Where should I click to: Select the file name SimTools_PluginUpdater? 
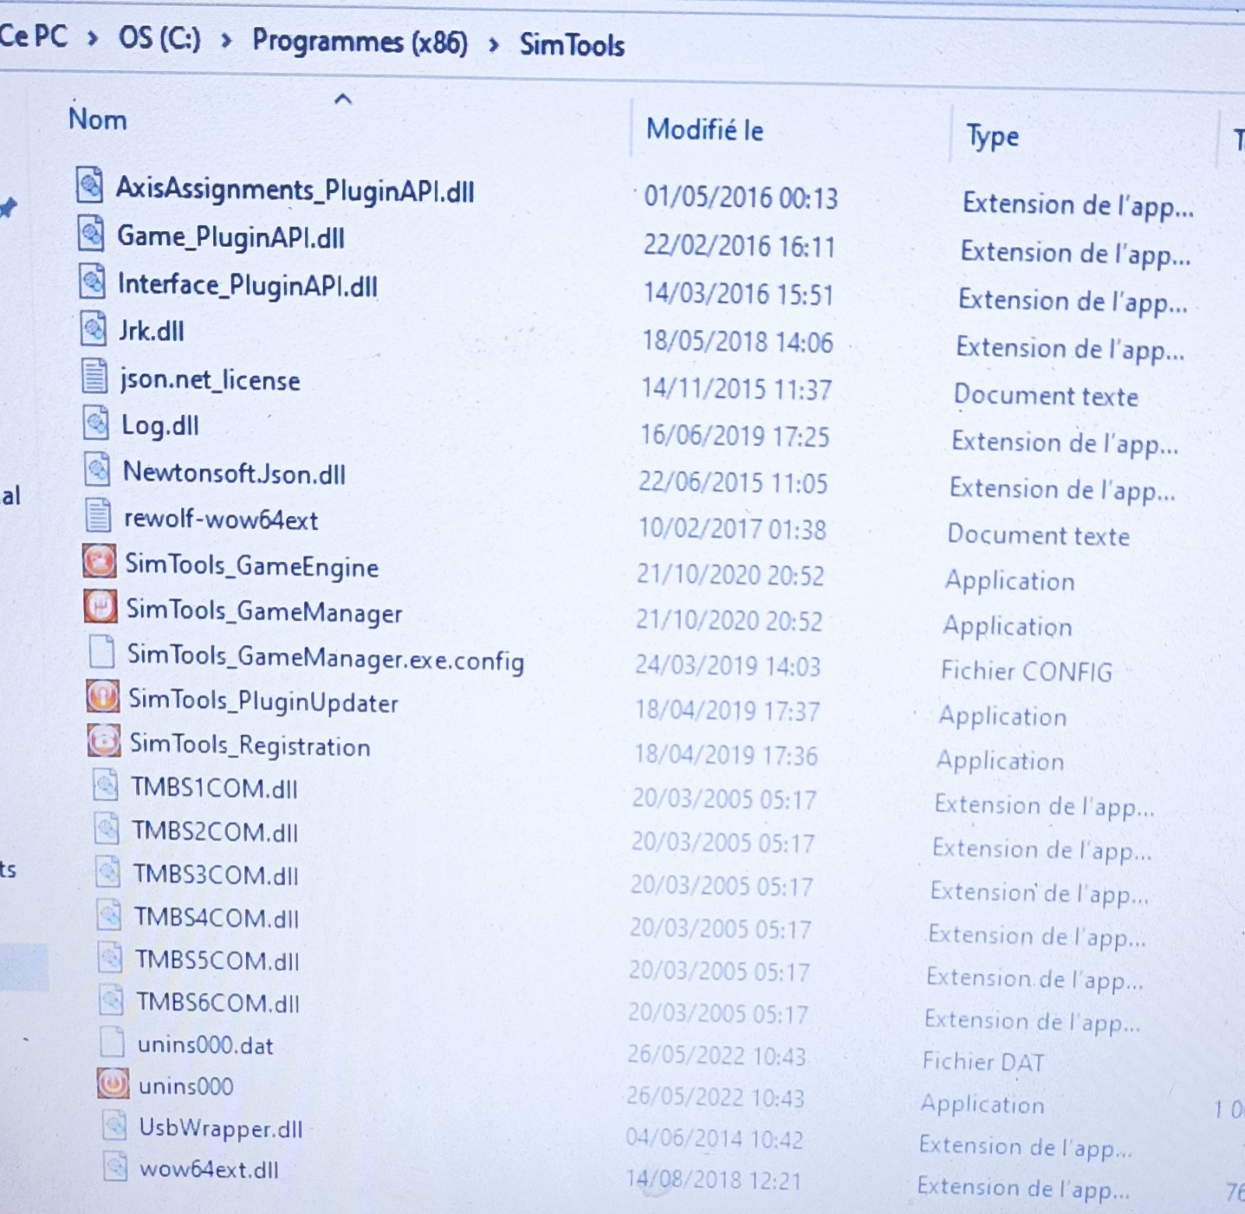[x=264, y=701]
